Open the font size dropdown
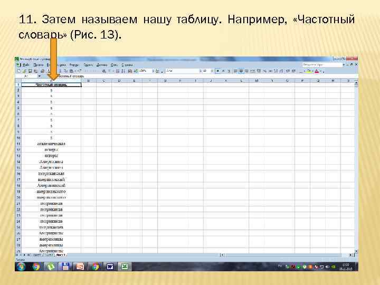 click(212, 71)
